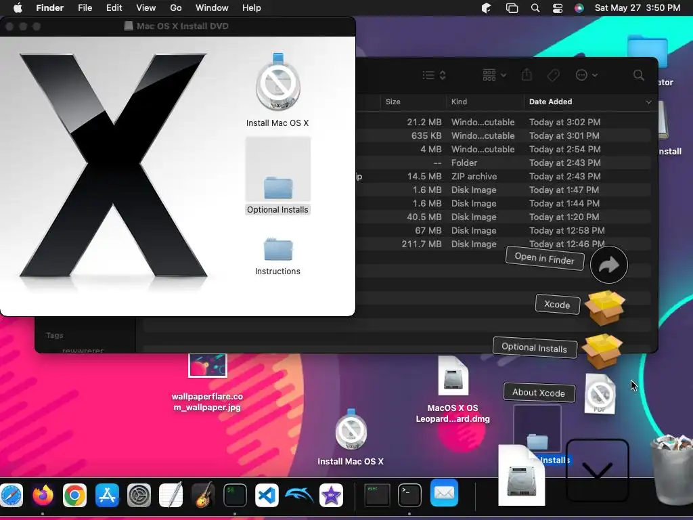This screenshot has width=693, height=520.
Task: Open Google Chrome from the Dock
Action: click(74, 495)
